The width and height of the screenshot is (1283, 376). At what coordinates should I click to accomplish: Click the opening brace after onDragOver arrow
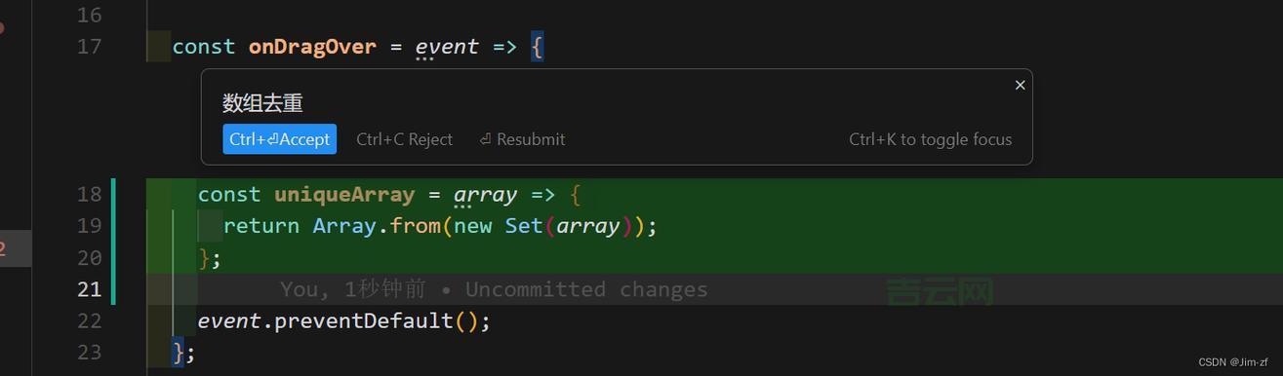point(537,47)
